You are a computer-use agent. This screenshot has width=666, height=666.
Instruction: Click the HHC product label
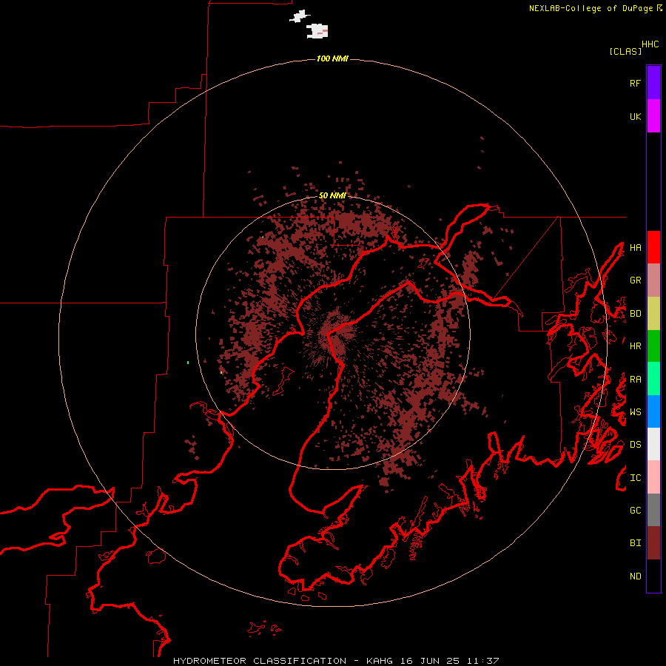point(650,44)
